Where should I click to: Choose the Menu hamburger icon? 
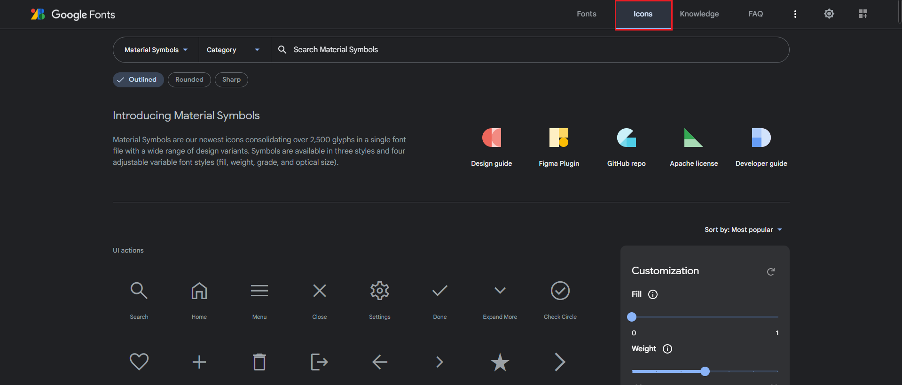tap(259, 291)
